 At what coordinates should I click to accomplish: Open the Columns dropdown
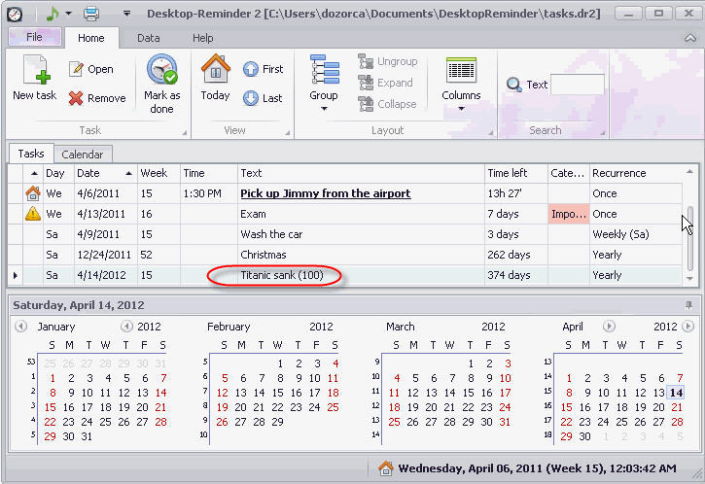click(461, 108)
